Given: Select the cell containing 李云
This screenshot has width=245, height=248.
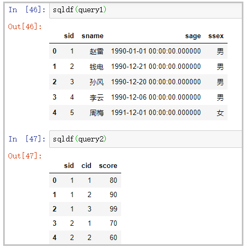Looking at the screenshot, I should click(x=96, y=98).
